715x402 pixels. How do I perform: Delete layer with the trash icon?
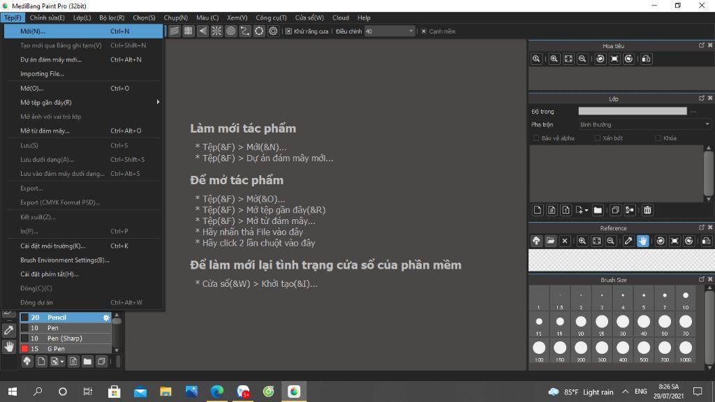(x=647, y=210)
